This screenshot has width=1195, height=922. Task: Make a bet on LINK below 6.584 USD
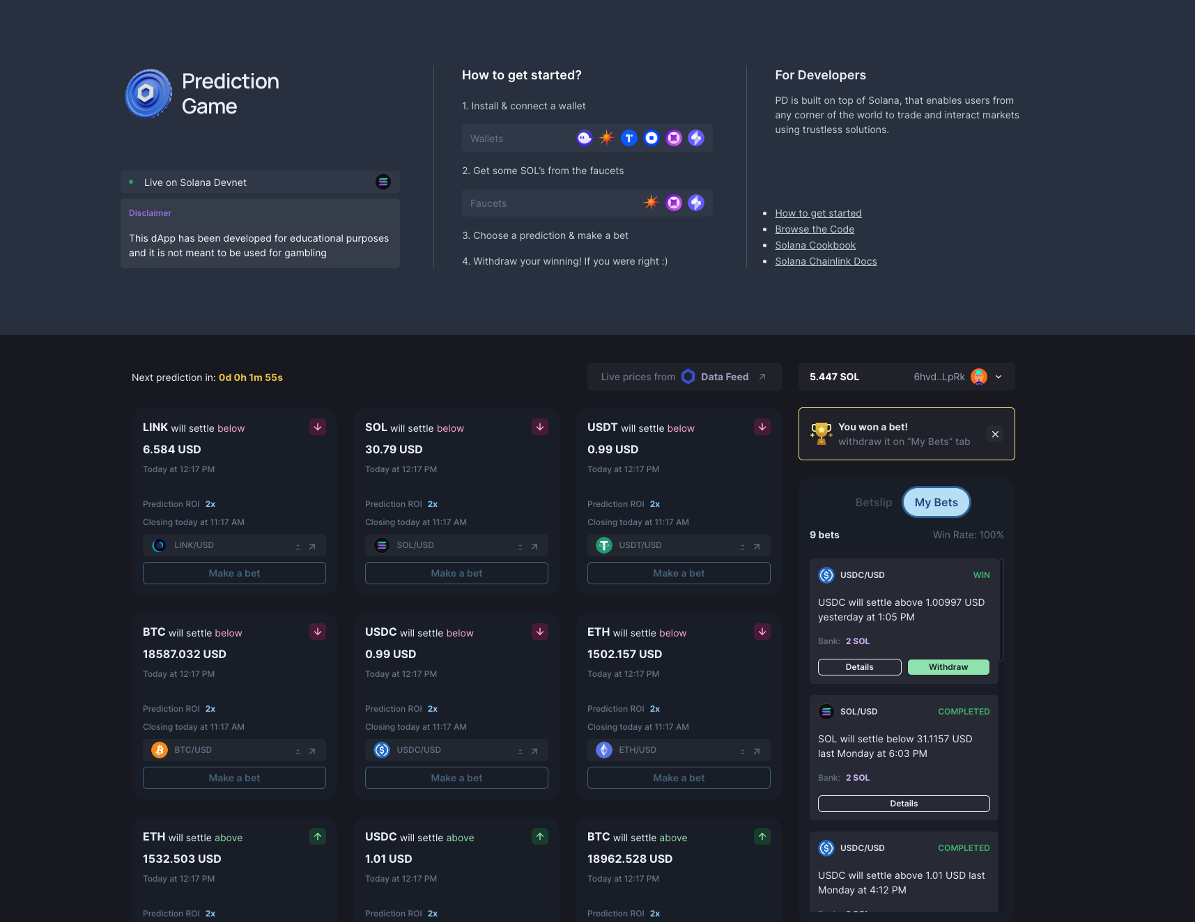pos(234,573)
